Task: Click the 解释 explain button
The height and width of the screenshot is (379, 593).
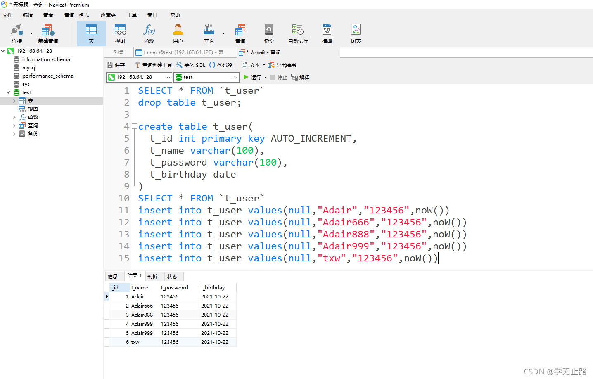Action: point(300,77)
